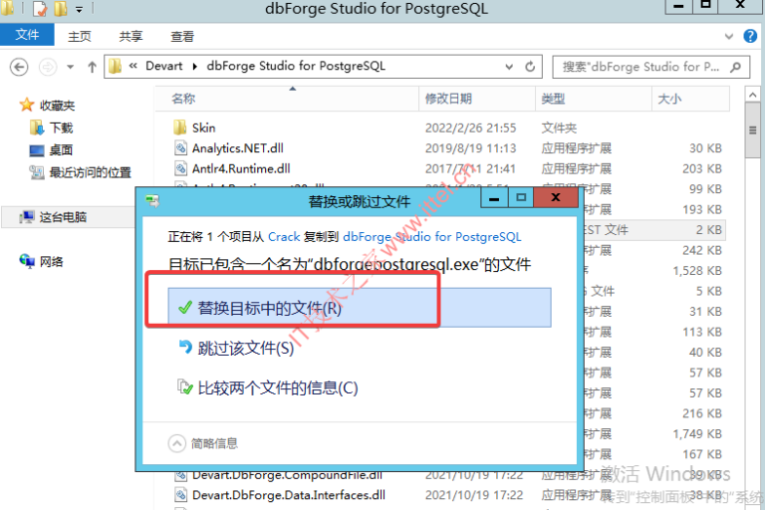Refresh the folder view

(x=530, y=67)
